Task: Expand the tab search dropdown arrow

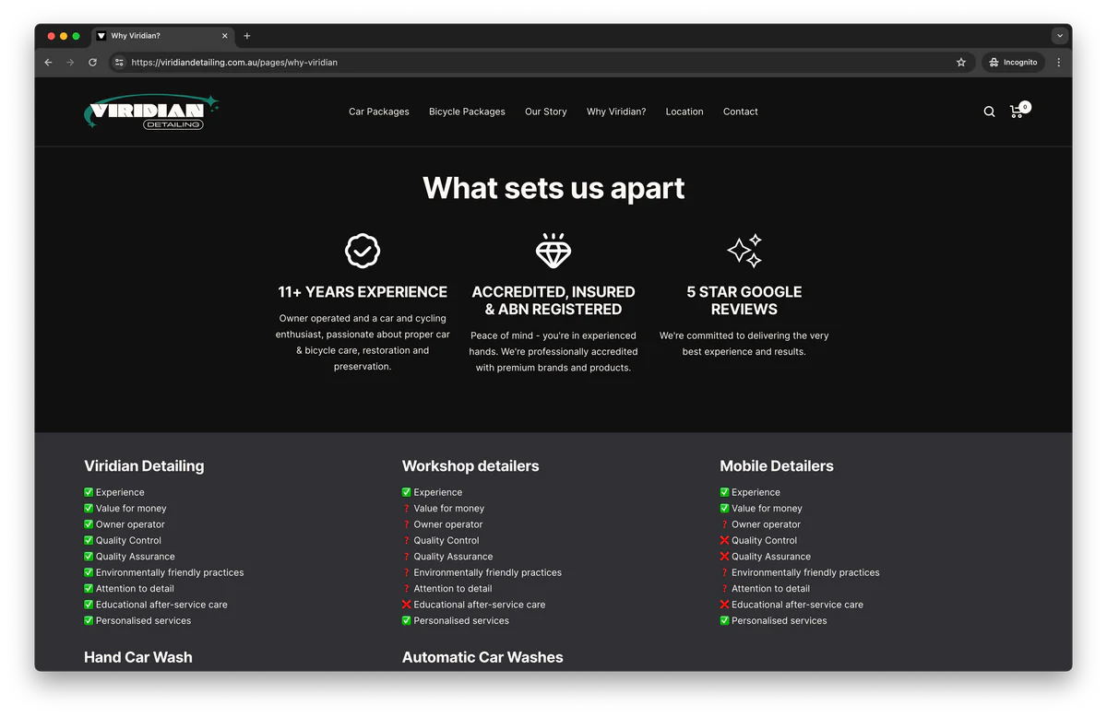Action: (x=1059, y=36)
